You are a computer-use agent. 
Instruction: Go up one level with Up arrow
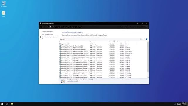[48, 27]
